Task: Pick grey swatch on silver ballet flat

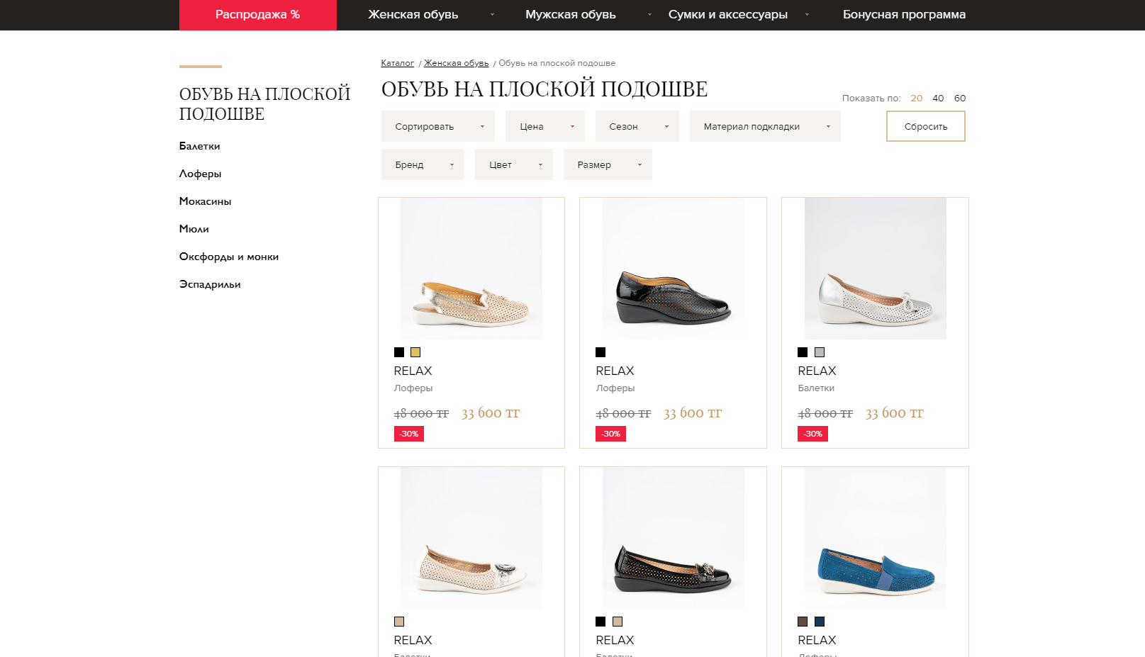Action: pyautogui.click(x=820, y=352)
